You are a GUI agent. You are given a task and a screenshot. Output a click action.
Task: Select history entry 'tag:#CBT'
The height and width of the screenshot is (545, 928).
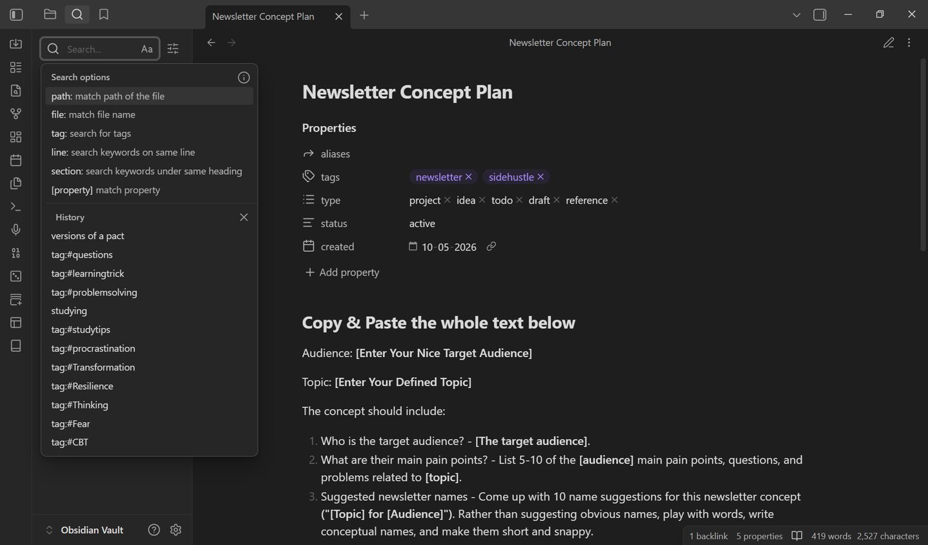click(x=149, y=442)
